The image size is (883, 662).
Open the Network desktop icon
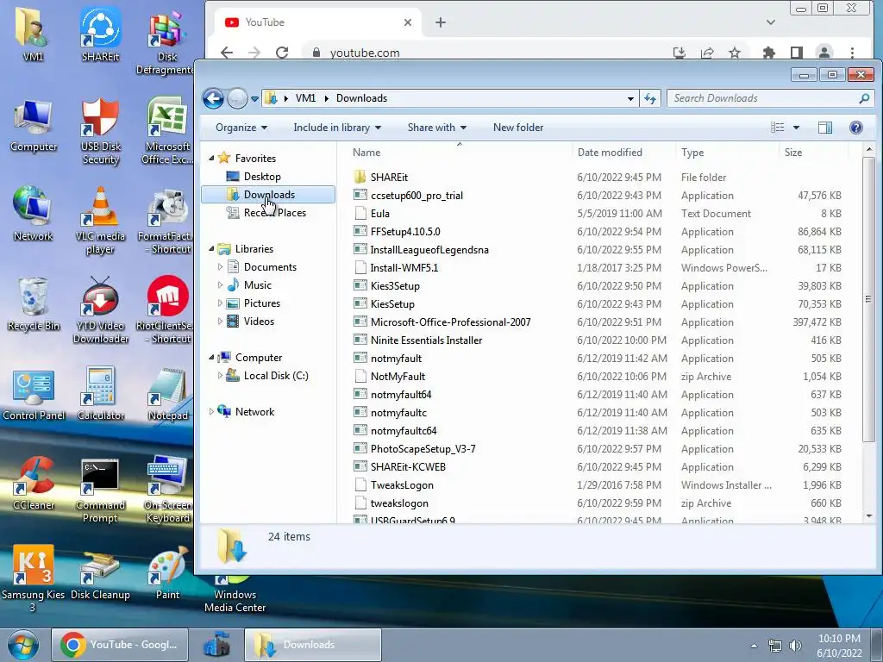tap(33, 214)
